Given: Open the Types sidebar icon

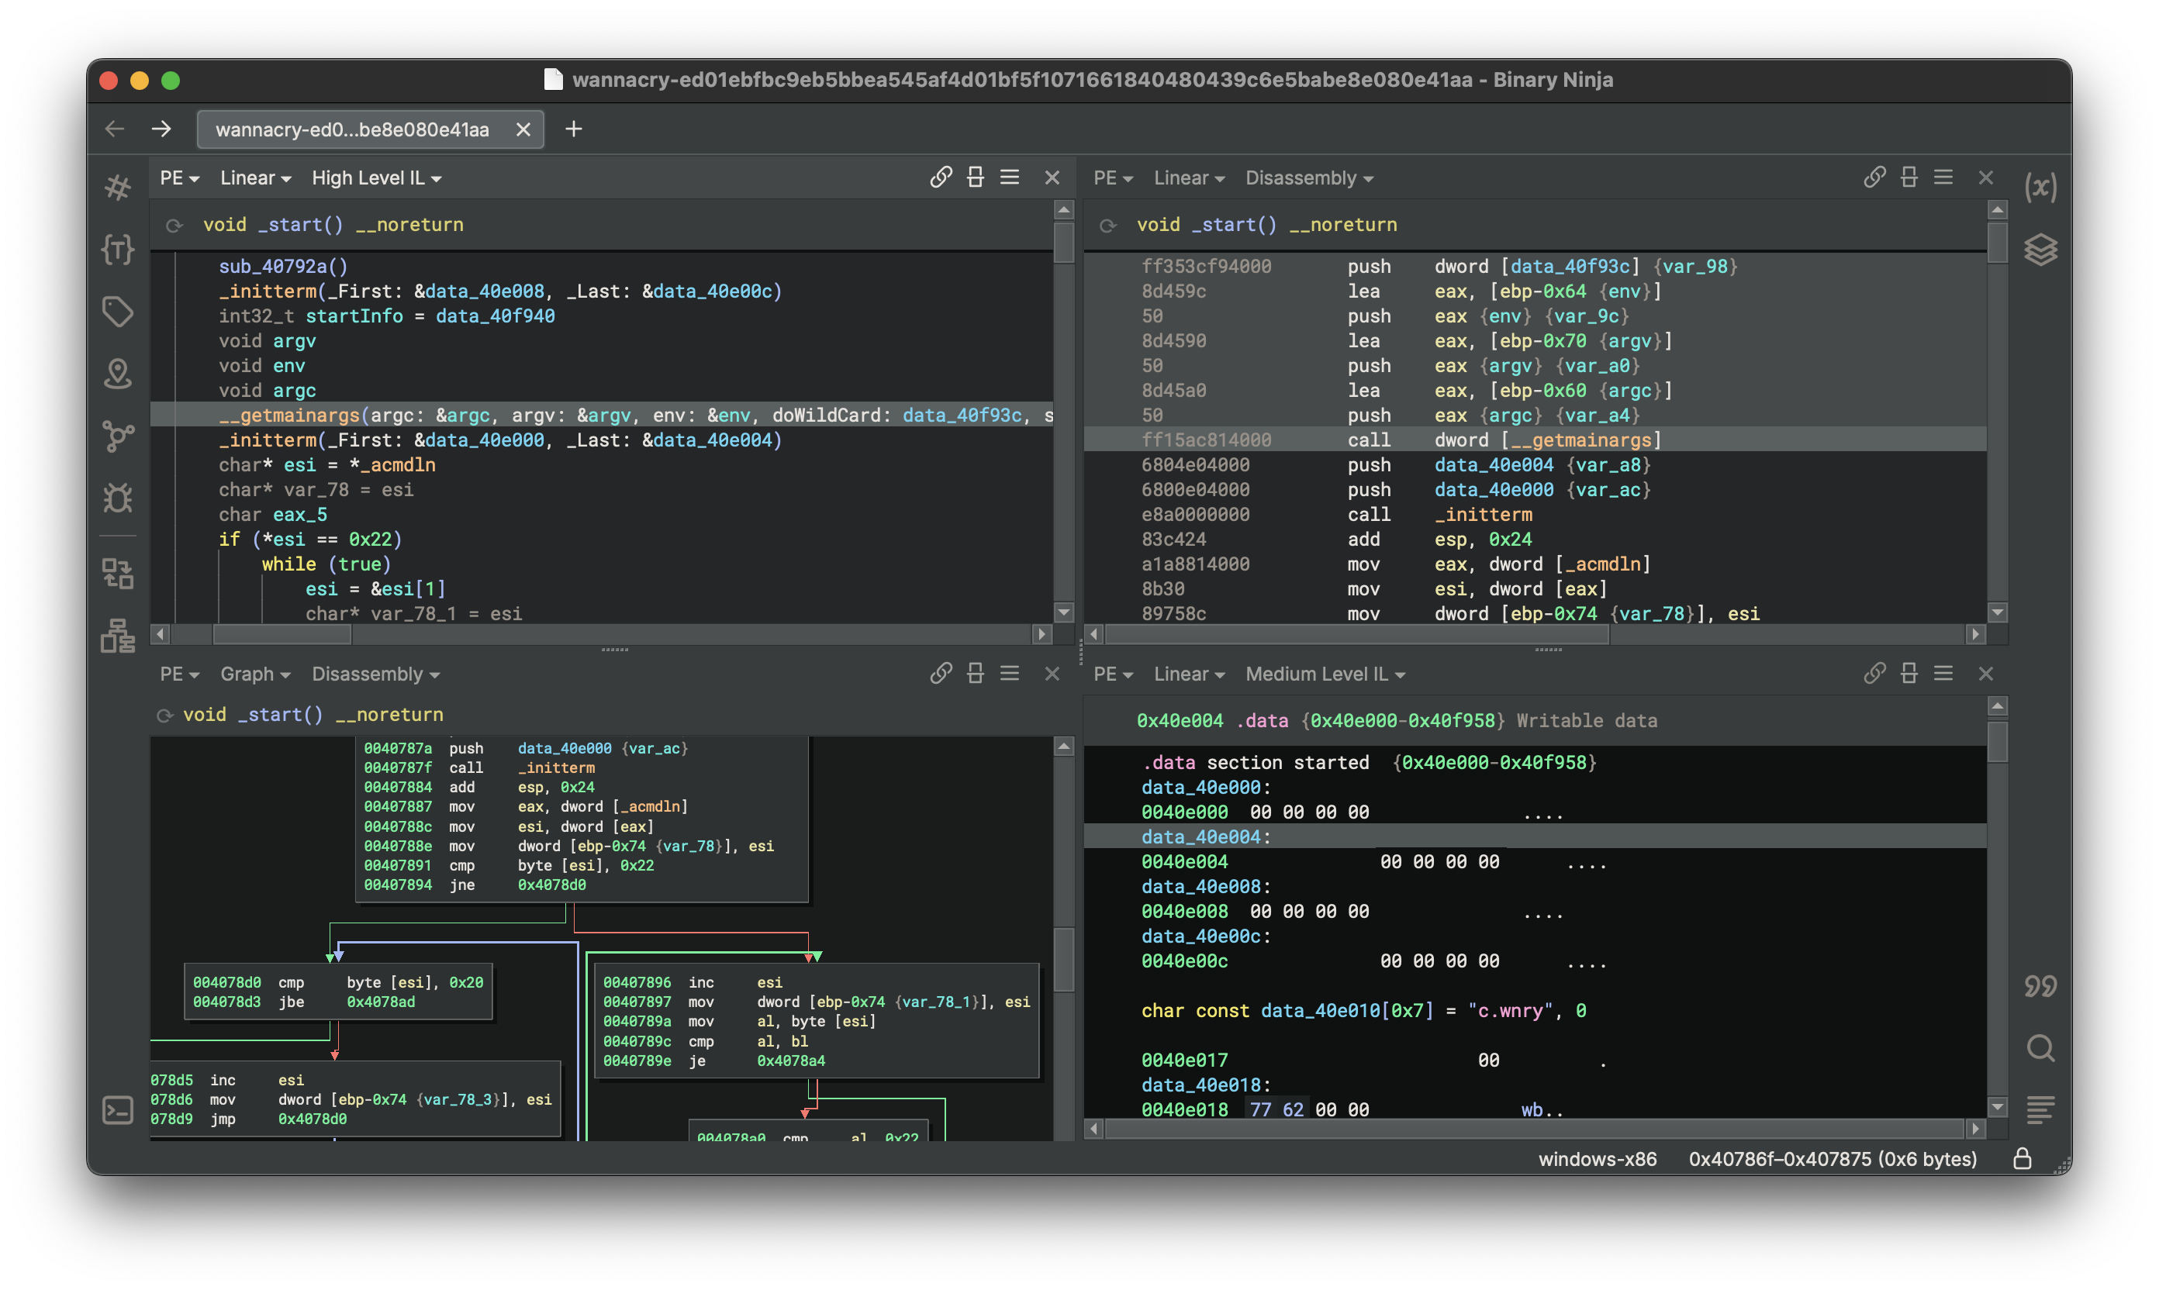Looking at the screenshot, I should tap(117, 250).
